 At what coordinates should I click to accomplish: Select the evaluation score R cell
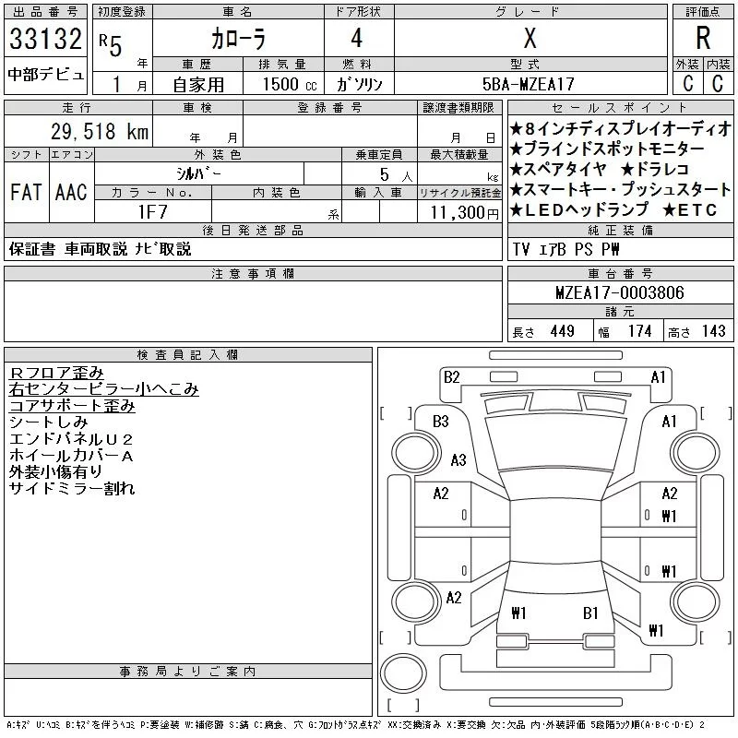[x=703, y=38]
